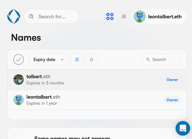Viewport: 192px width, 139px height.
Task: Open the blue four-dot apps grid
Action: click(x=110, y=16)
